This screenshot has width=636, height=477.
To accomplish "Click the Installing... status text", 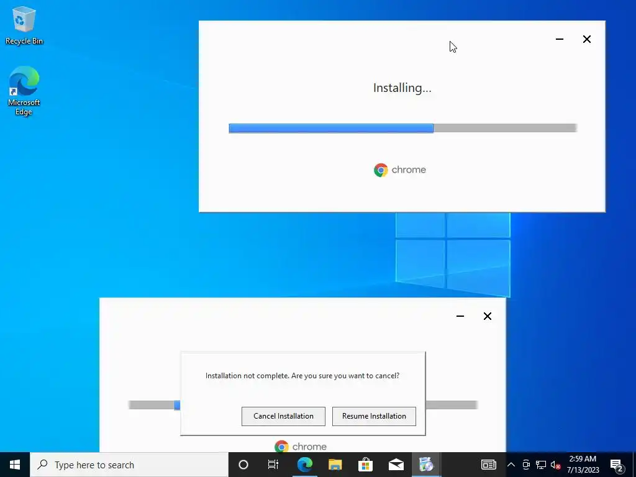I will (402, 88).
